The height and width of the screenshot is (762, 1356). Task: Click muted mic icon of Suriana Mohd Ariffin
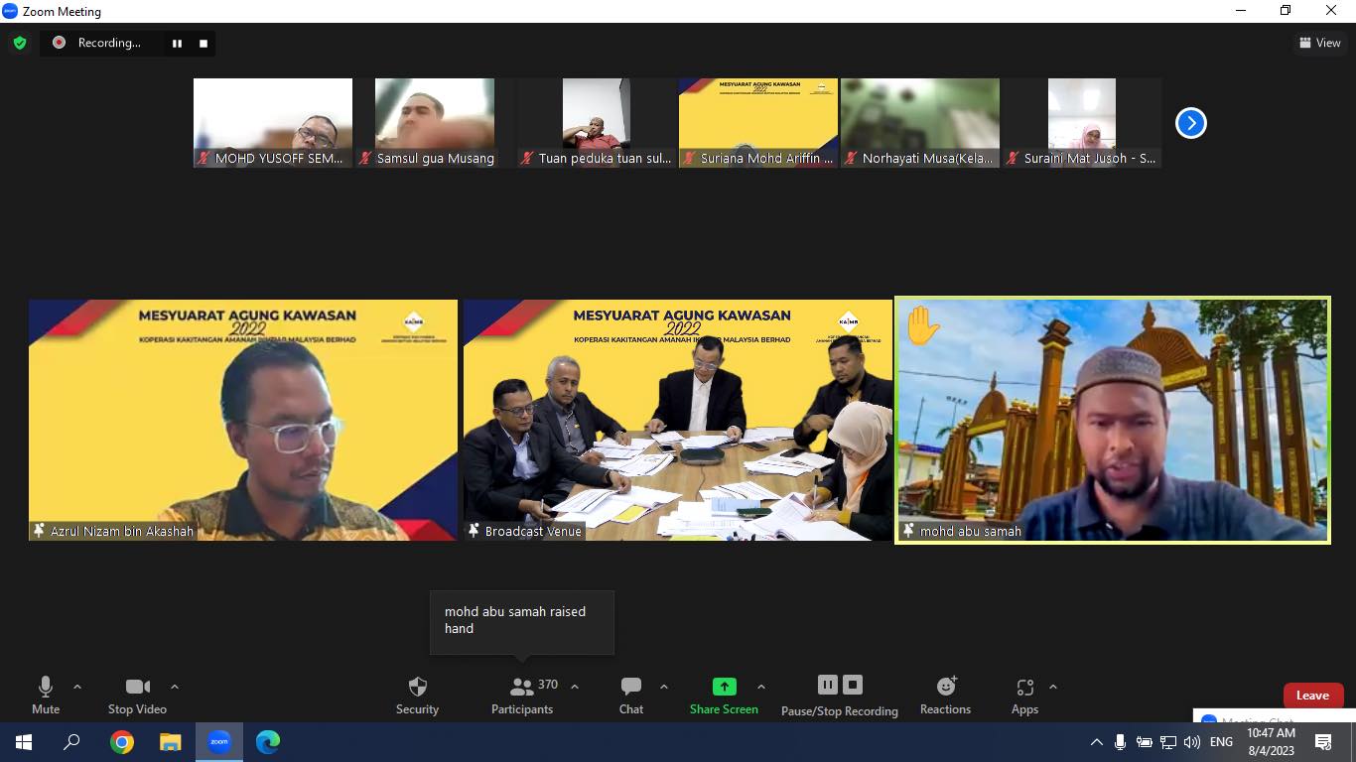689,158
